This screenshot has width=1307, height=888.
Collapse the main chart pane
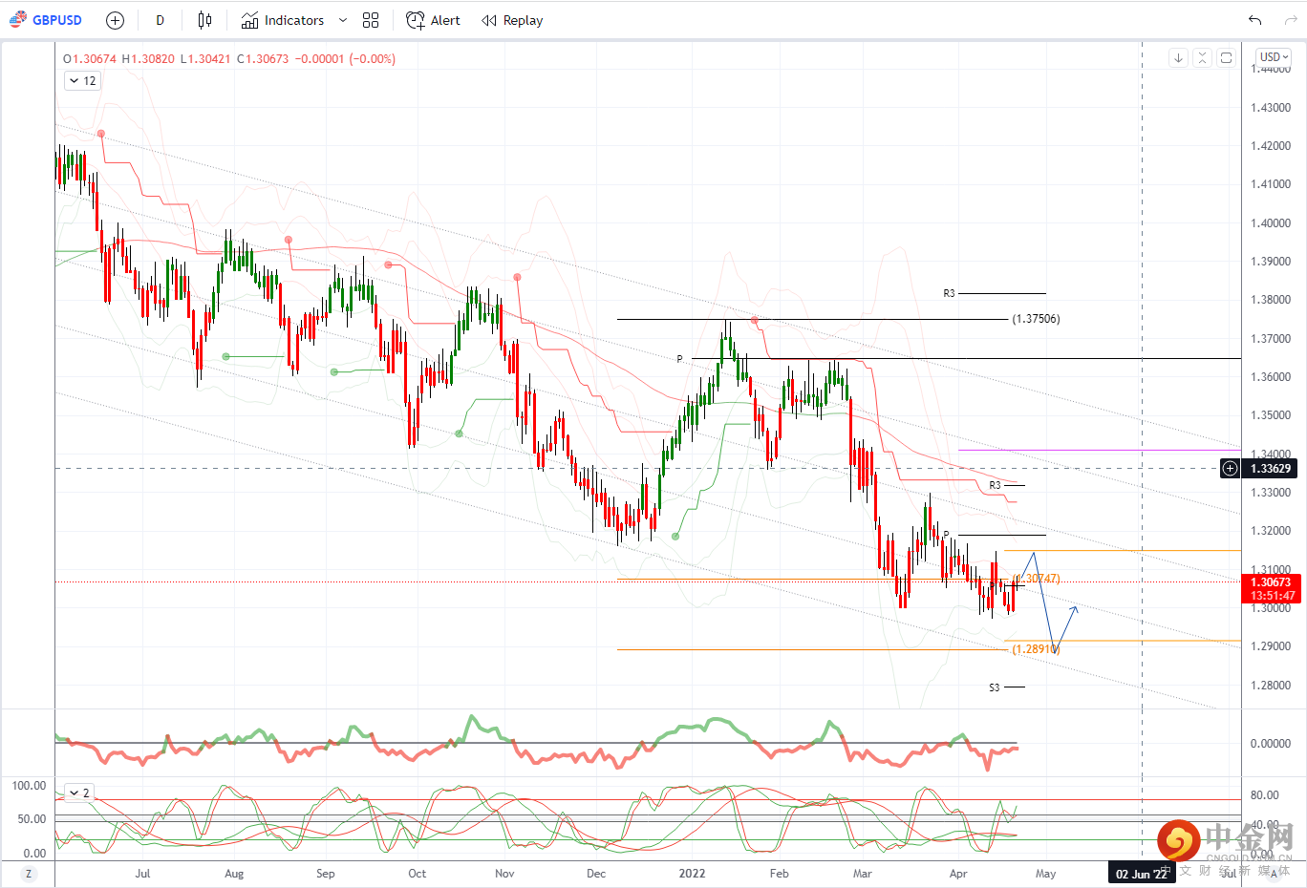(1202, 58)
